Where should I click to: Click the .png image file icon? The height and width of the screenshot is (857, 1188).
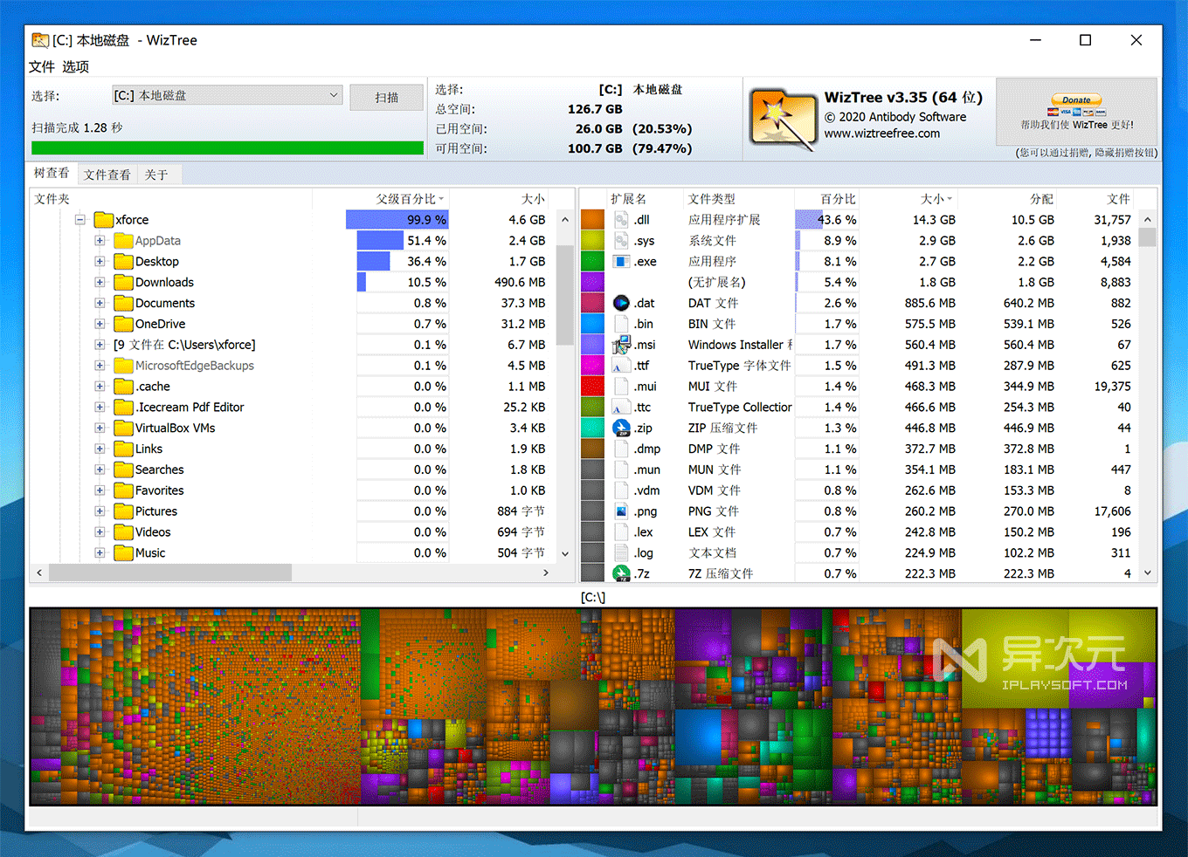point(621,511)
